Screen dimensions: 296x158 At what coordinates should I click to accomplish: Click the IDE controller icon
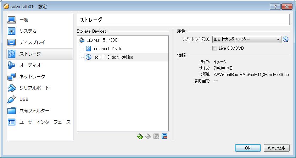click(82, 40)
